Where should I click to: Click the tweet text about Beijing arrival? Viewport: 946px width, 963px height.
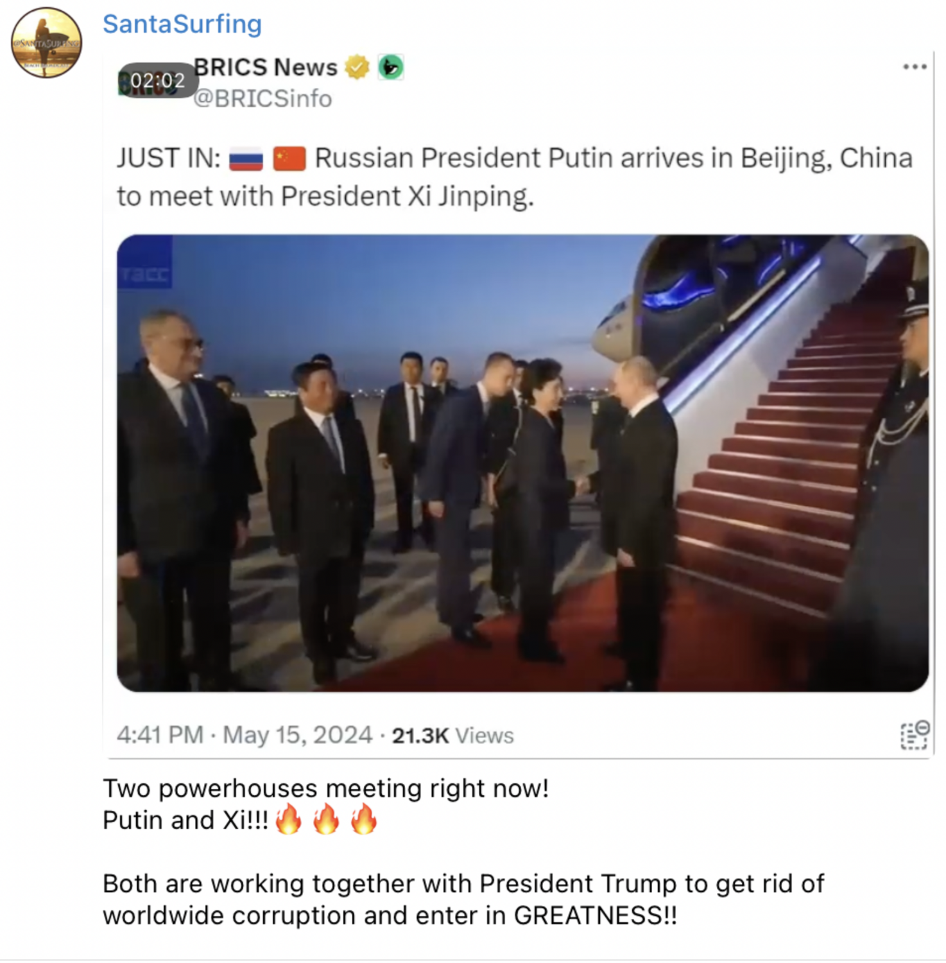coord(514,177)
